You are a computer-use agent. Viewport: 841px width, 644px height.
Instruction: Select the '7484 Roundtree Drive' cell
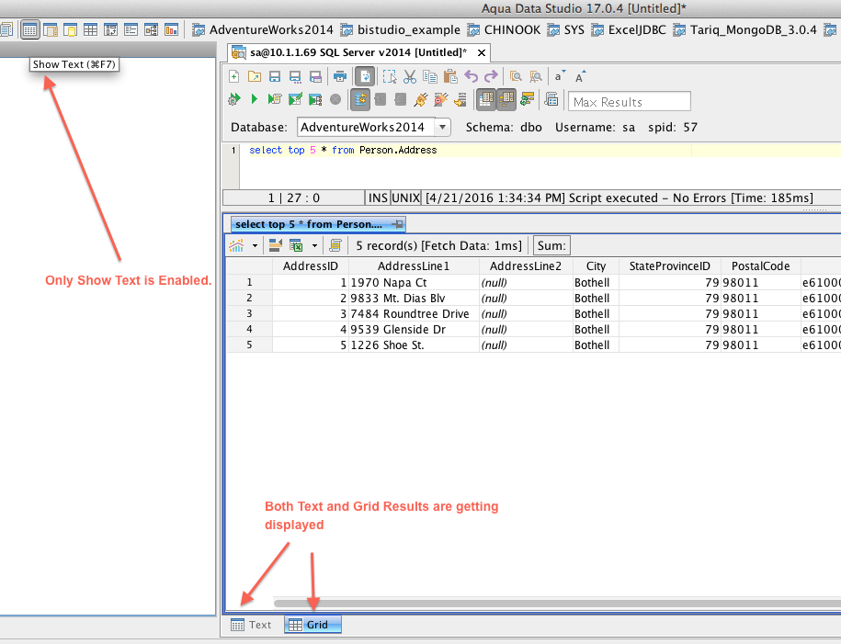click(414, 313)
